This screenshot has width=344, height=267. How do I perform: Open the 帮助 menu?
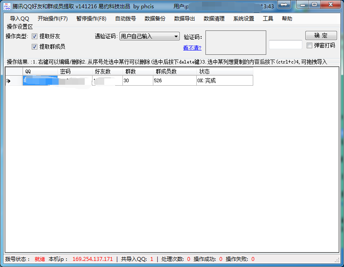tap(287, 19)
